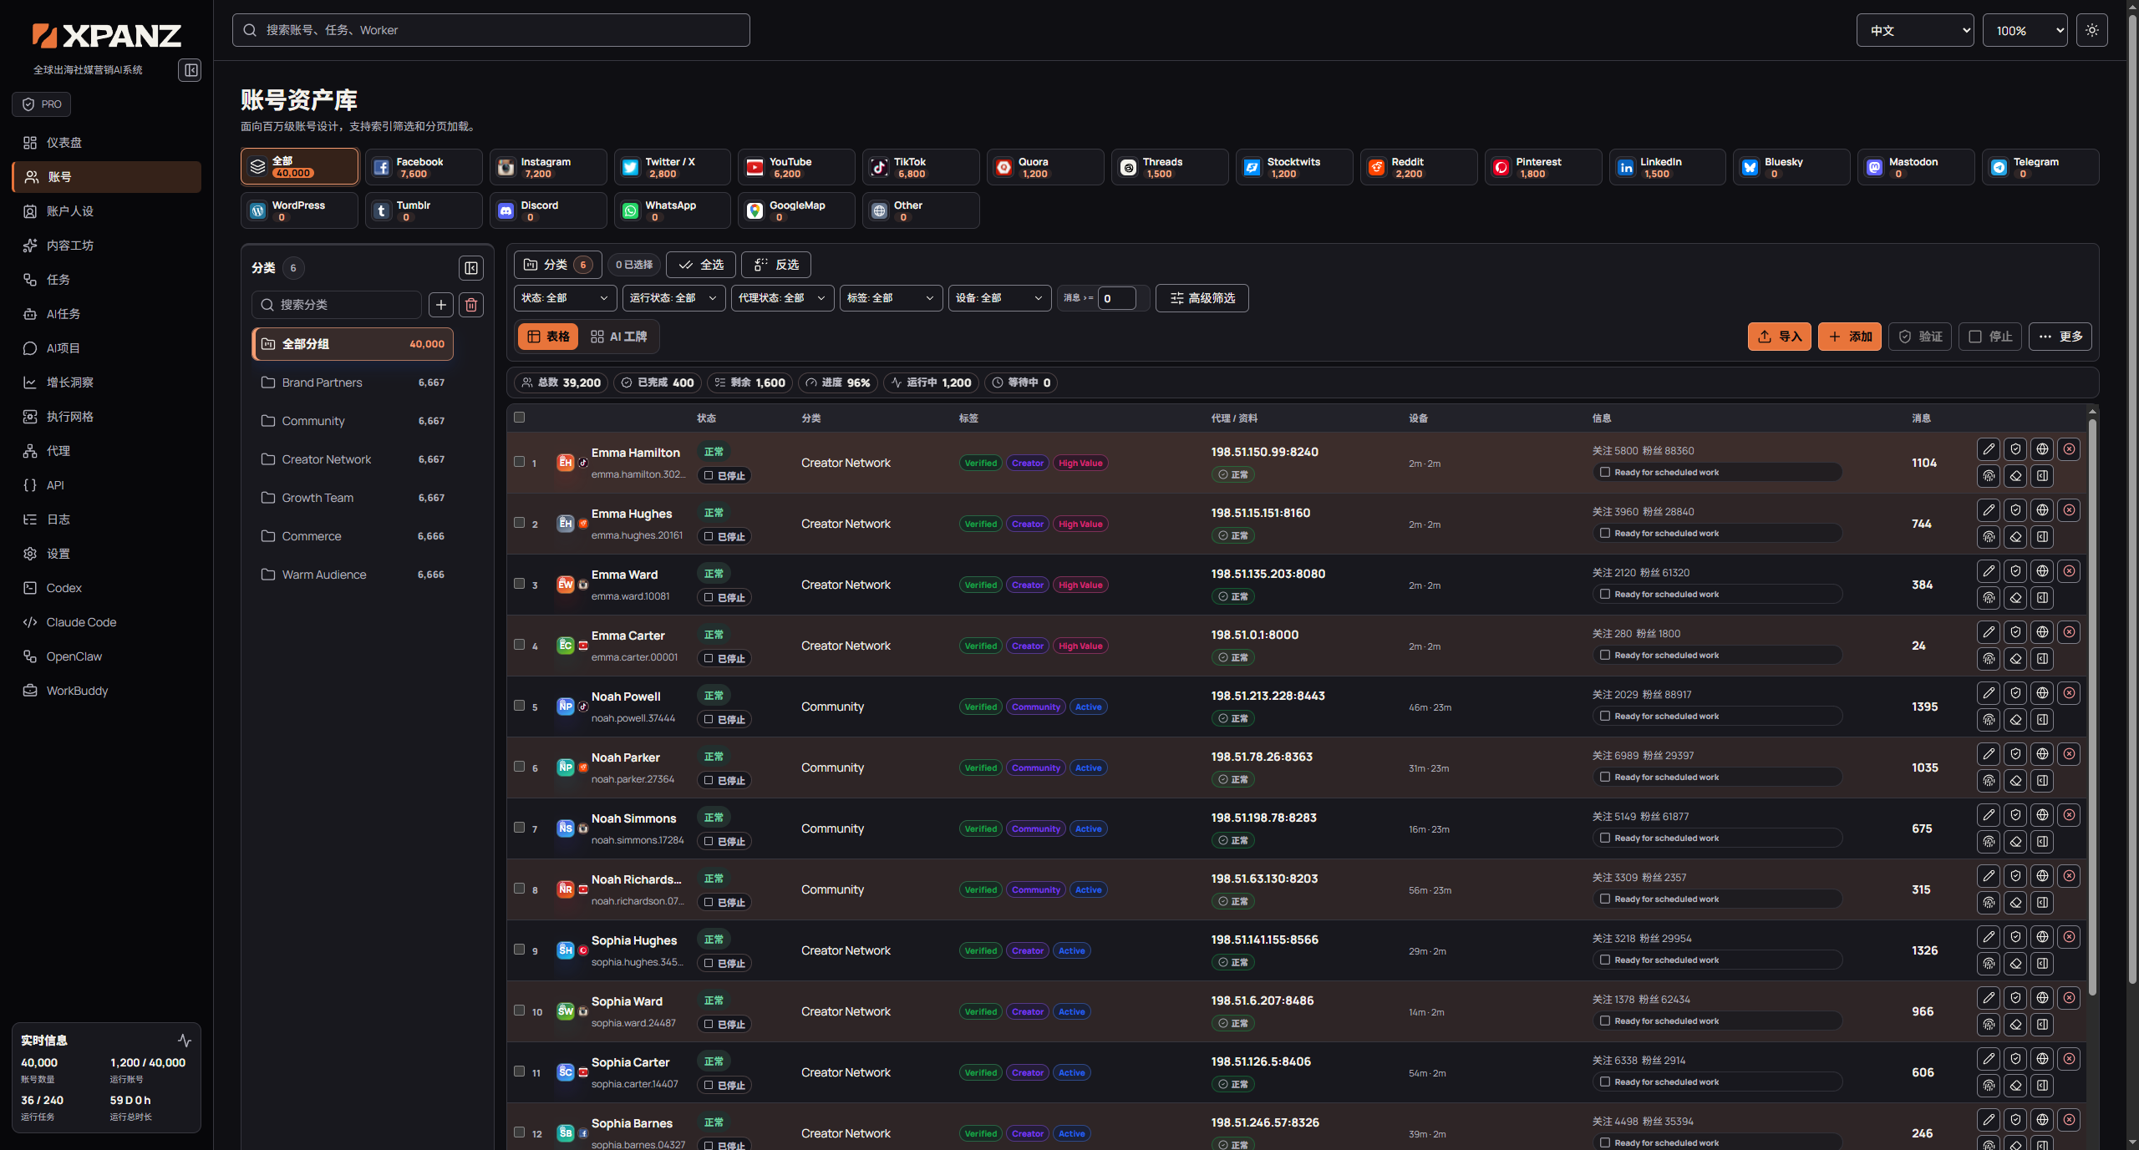The width and height of the screenshot is (2139, 1150).
Task: Open the 增长洞察 sidebar menu
Action: 106,382
